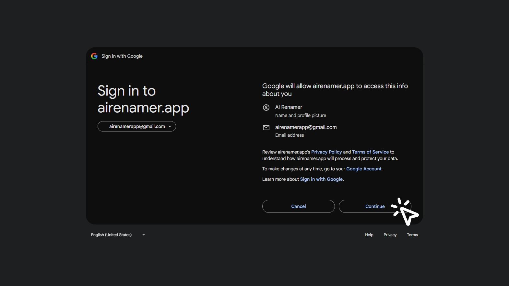509x286 pixels.
Task: Click the 'Name and profile picture' text
Action: pyautogui.click(x=301, y=115)
